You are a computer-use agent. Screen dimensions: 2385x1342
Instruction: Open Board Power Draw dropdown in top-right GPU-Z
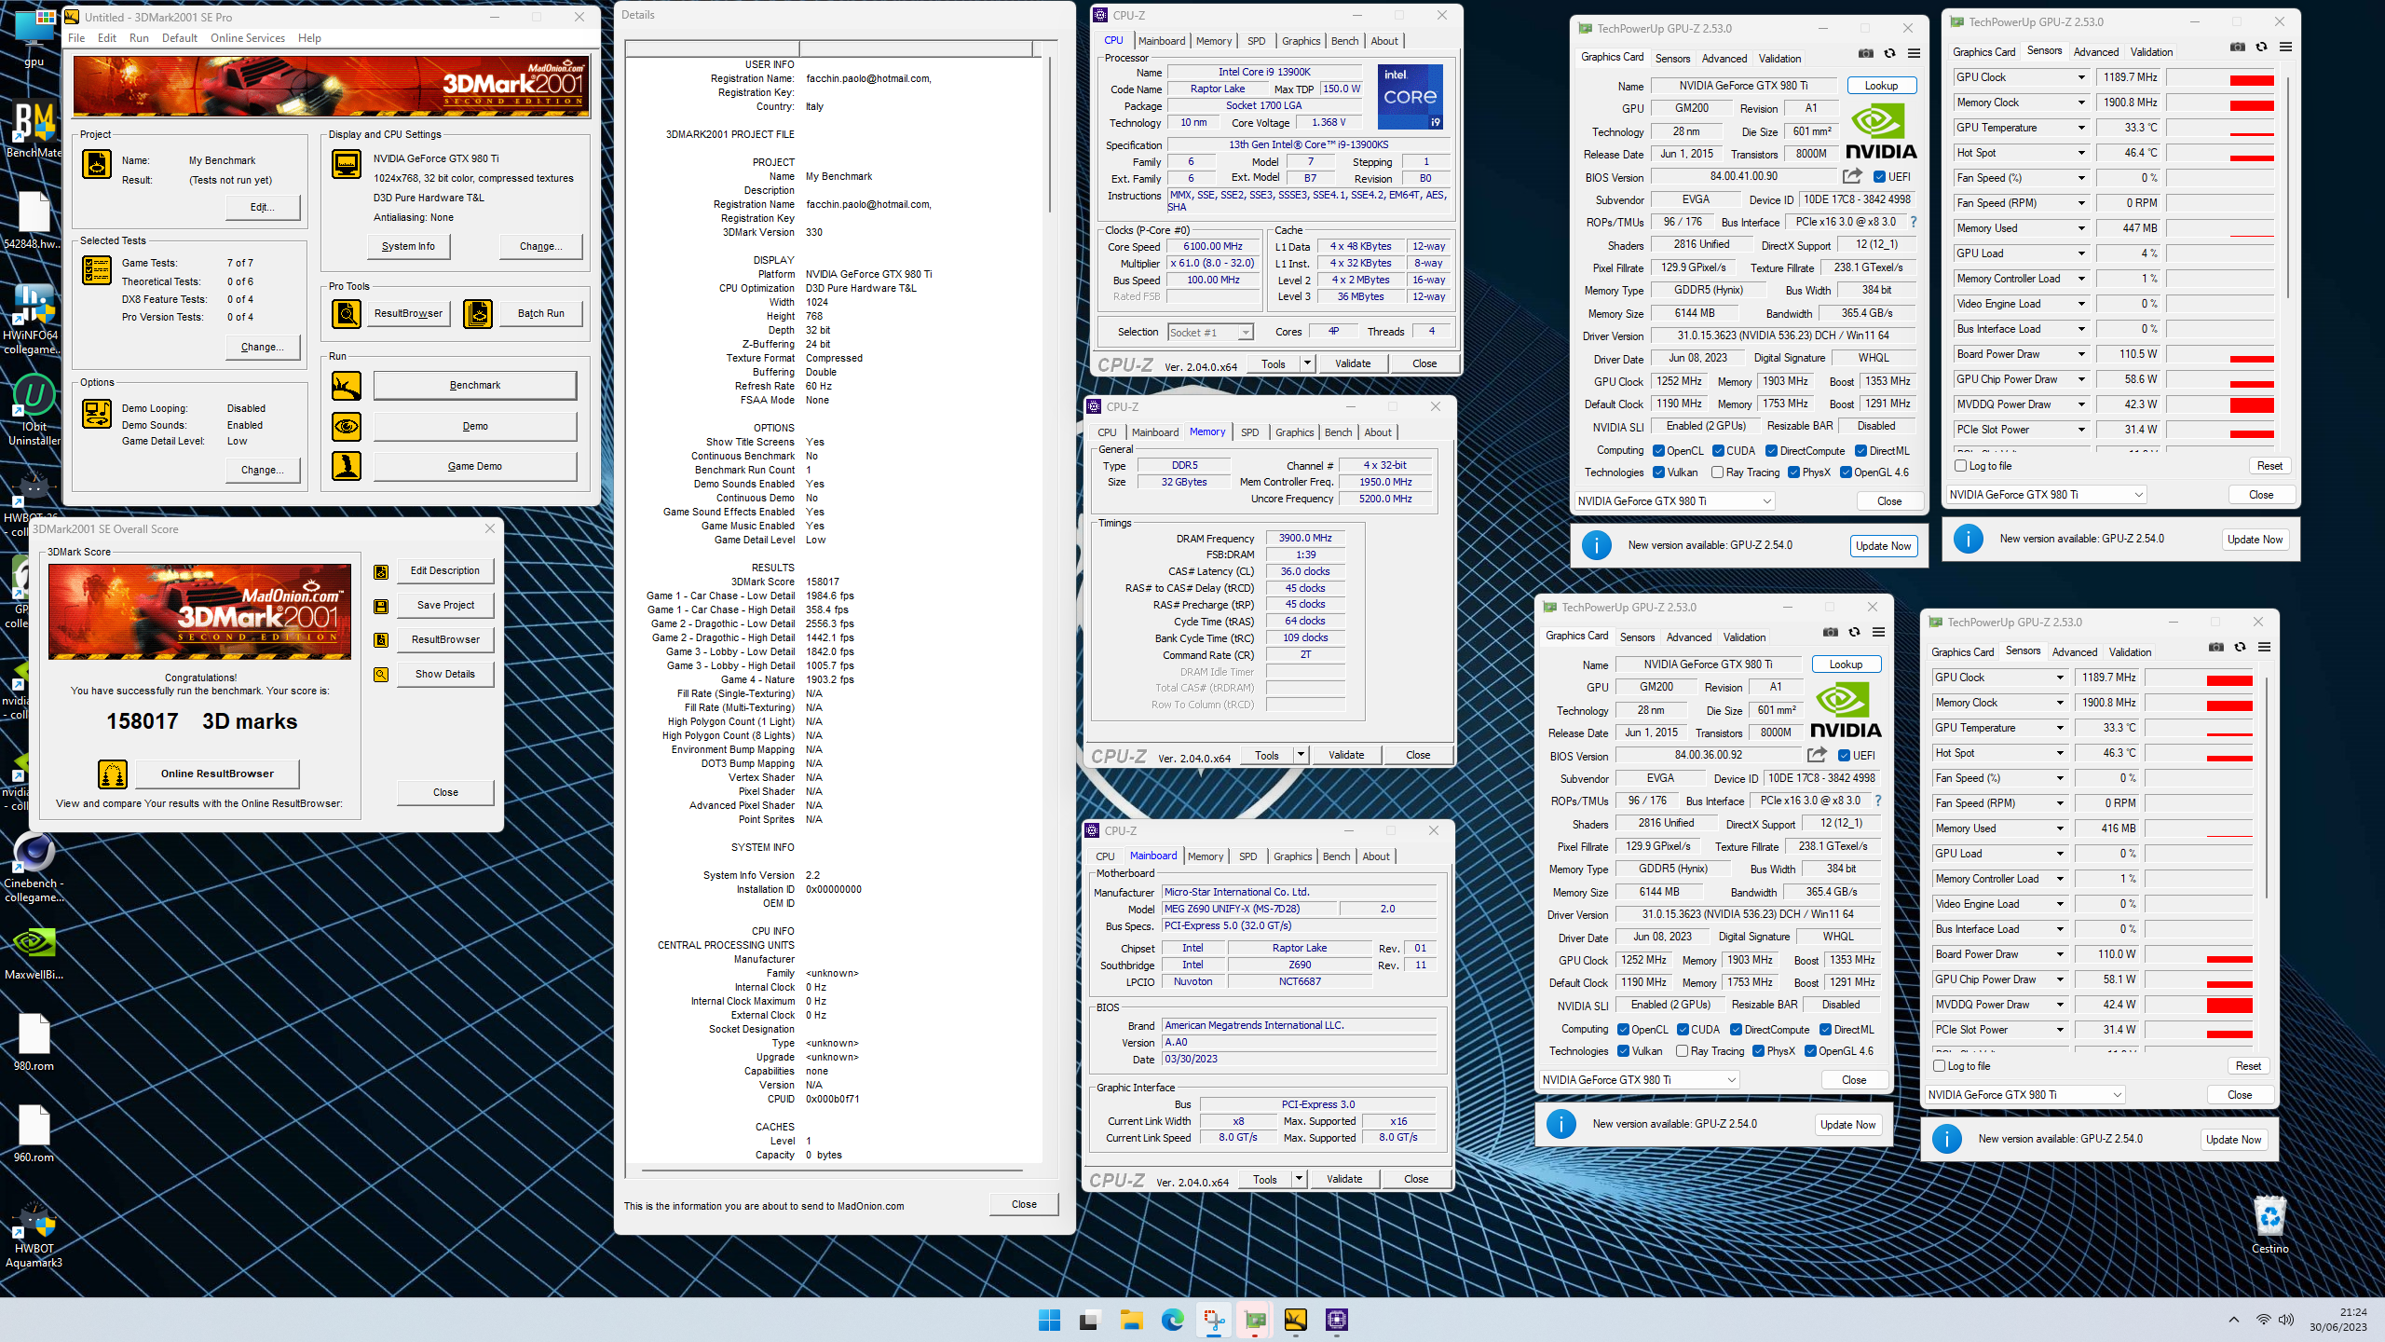pyautogui.click(x=2080, y=354)
